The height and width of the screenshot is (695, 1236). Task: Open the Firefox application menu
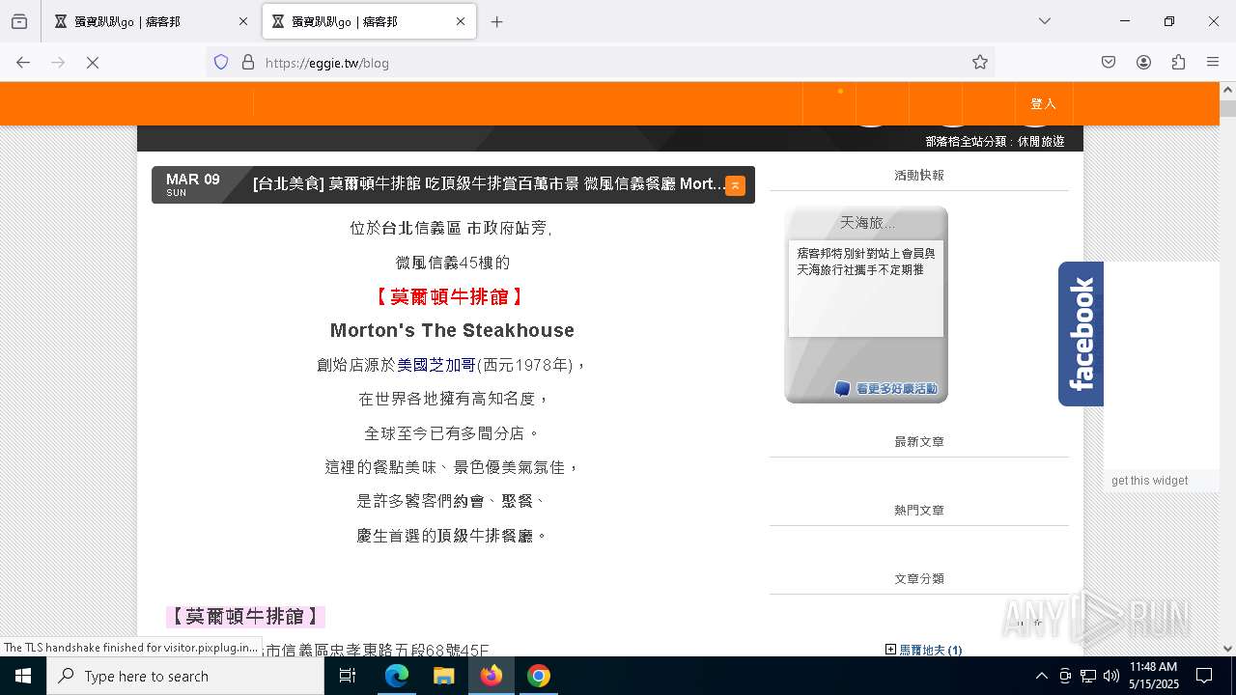coord(1213,62)
